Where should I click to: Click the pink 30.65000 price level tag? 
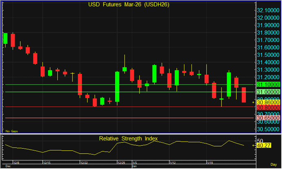click(x=267, y=118)
